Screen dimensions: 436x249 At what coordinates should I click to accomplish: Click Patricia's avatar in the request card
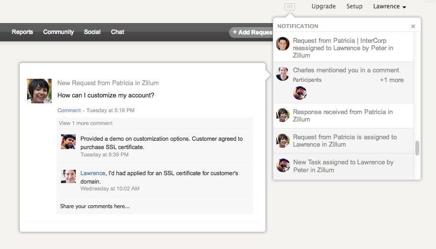coord(39,91)
